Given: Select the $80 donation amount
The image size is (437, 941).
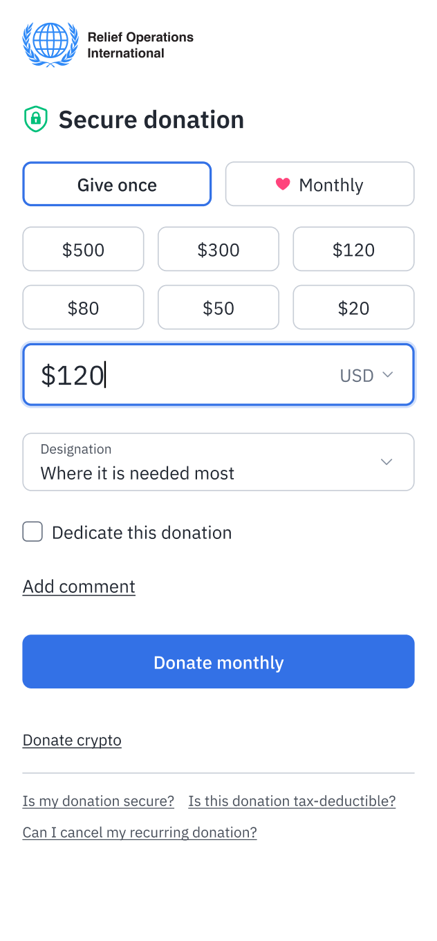Looking at the screenshot, I should tap(83, 307).
